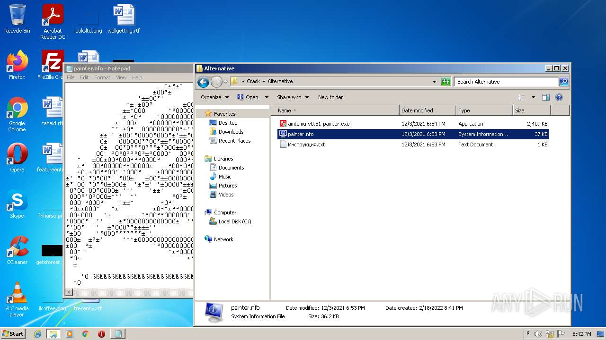This screenshot has width=606, height=340.
Task: Sort files by Size column
Action: click(x=532, y=110)
